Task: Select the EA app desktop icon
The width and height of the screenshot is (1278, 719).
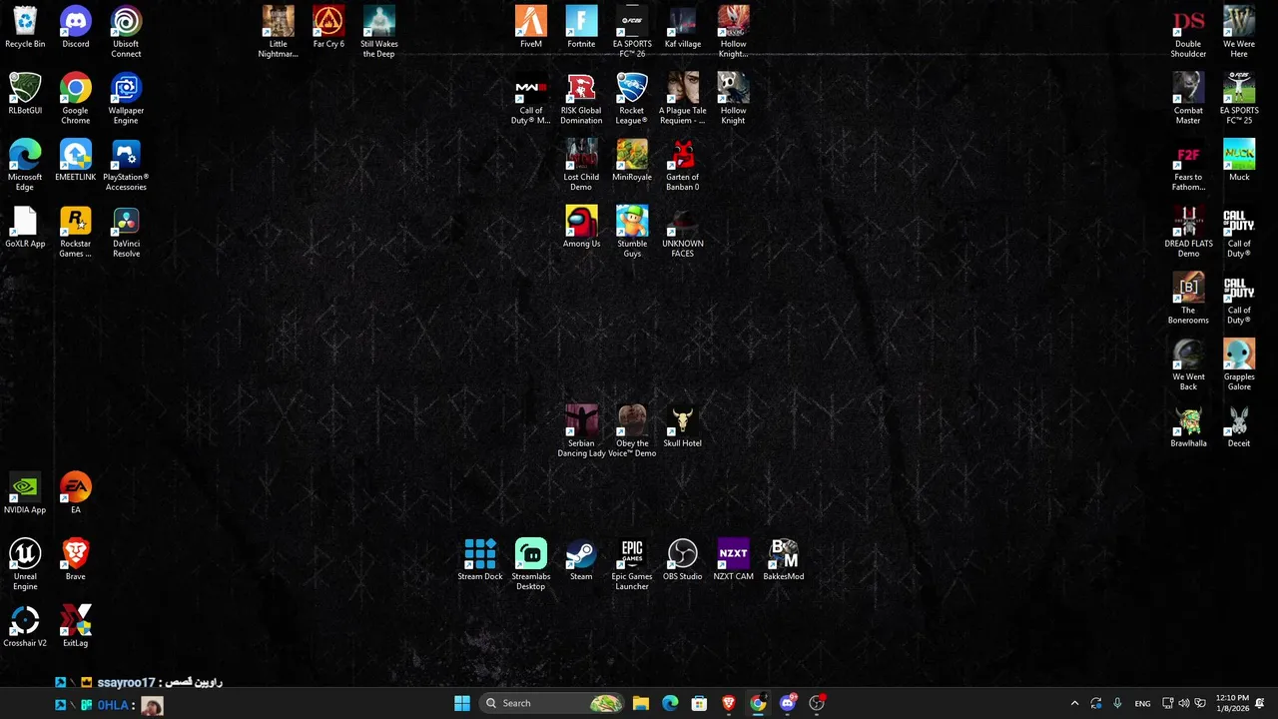Action: (x=76, y=494)
